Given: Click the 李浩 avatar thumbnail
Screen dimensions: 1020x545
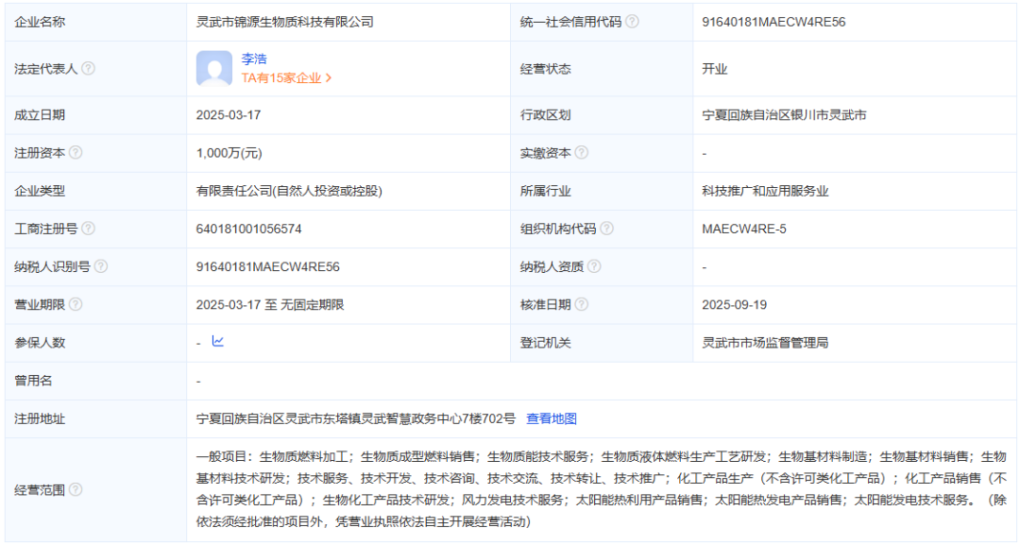Looking at the screenshot, I should 214,69.
